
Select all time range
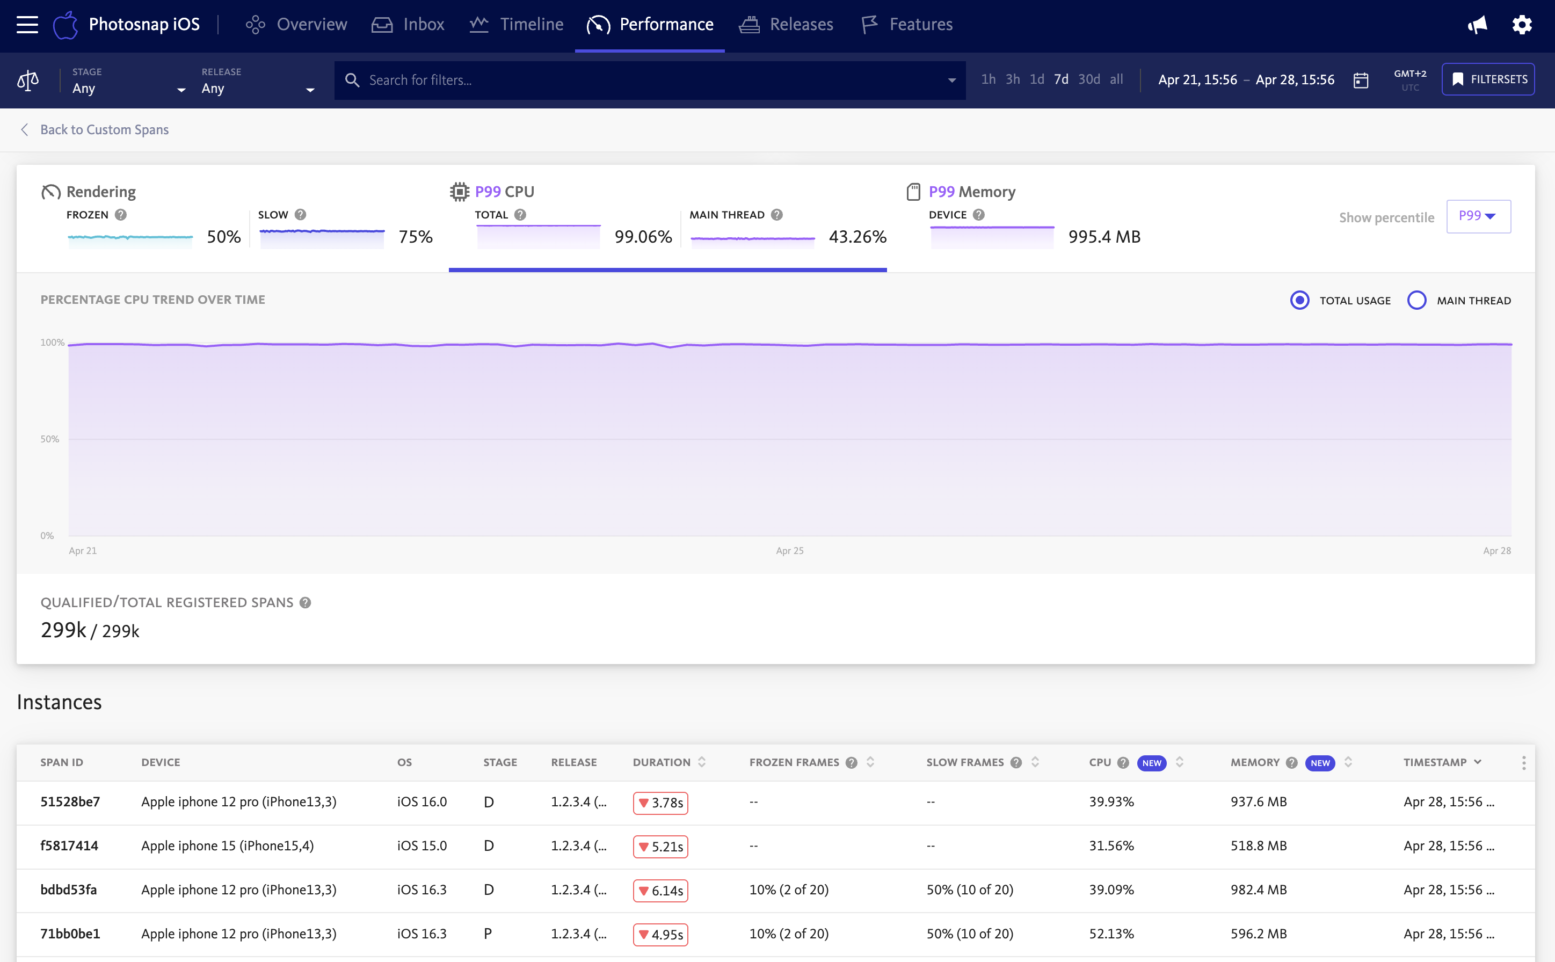[x=1117, y=79]
